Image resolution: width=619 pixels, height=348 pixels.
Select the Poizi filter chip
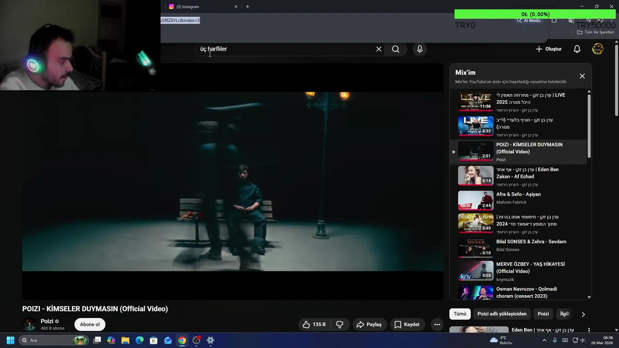[543, 314]
